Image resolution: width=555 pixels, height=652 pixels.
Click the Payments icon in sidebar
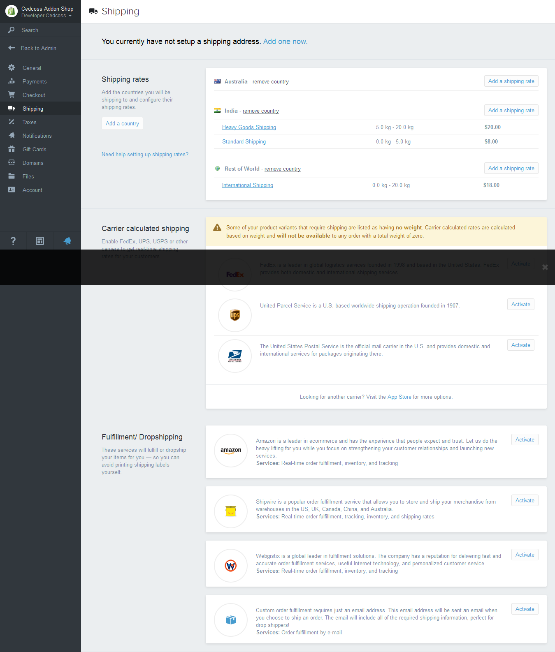pyautogui.click(x=12, y=81)
